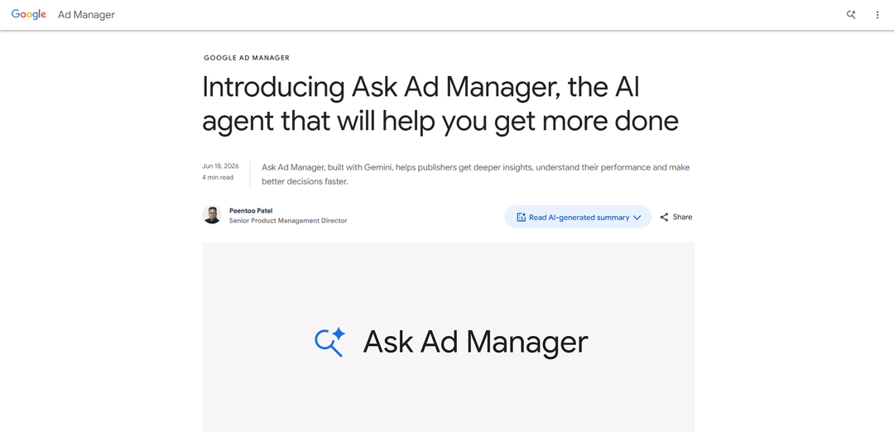Click the chevron on the AI summary button
Image resolution: width=894 pixels, height=432 pixels.
(x=637, y=218)
